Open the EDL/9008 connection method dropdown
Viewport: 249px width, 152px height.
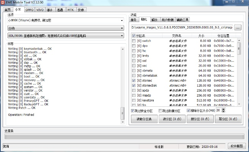pos(65,35)
